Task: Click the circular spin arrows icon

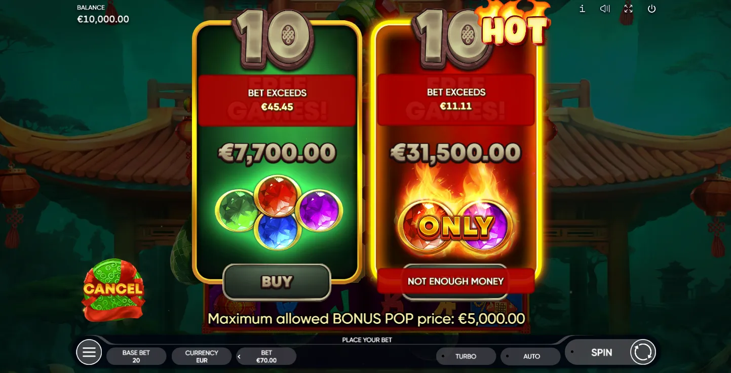Action: point(643,352)
